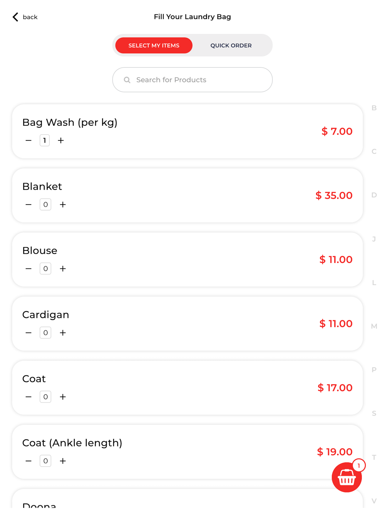Screen dimensions: 385x513
Task: Add one Blanket using plus icon
Action: click(63, 205)
